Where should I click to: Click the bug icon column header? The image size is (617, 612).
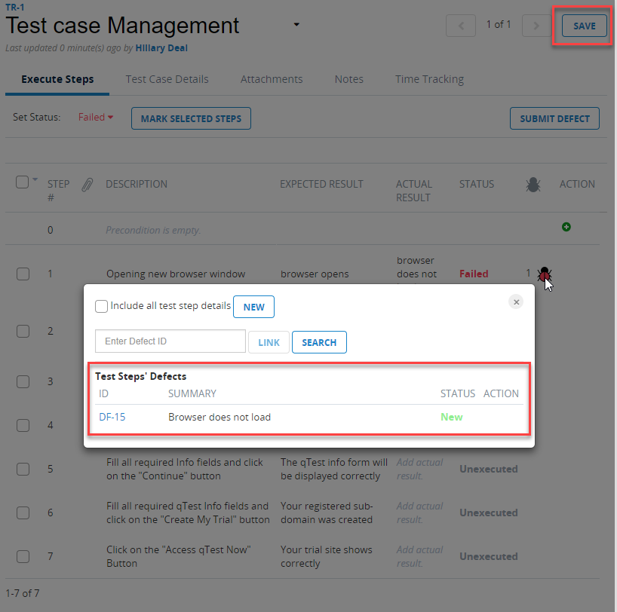[533, 184]
